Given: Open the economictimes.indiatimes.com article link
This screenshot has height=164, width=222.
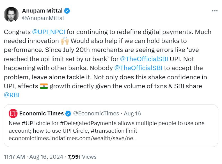Looking at the screenshot, I should [73, 138].
